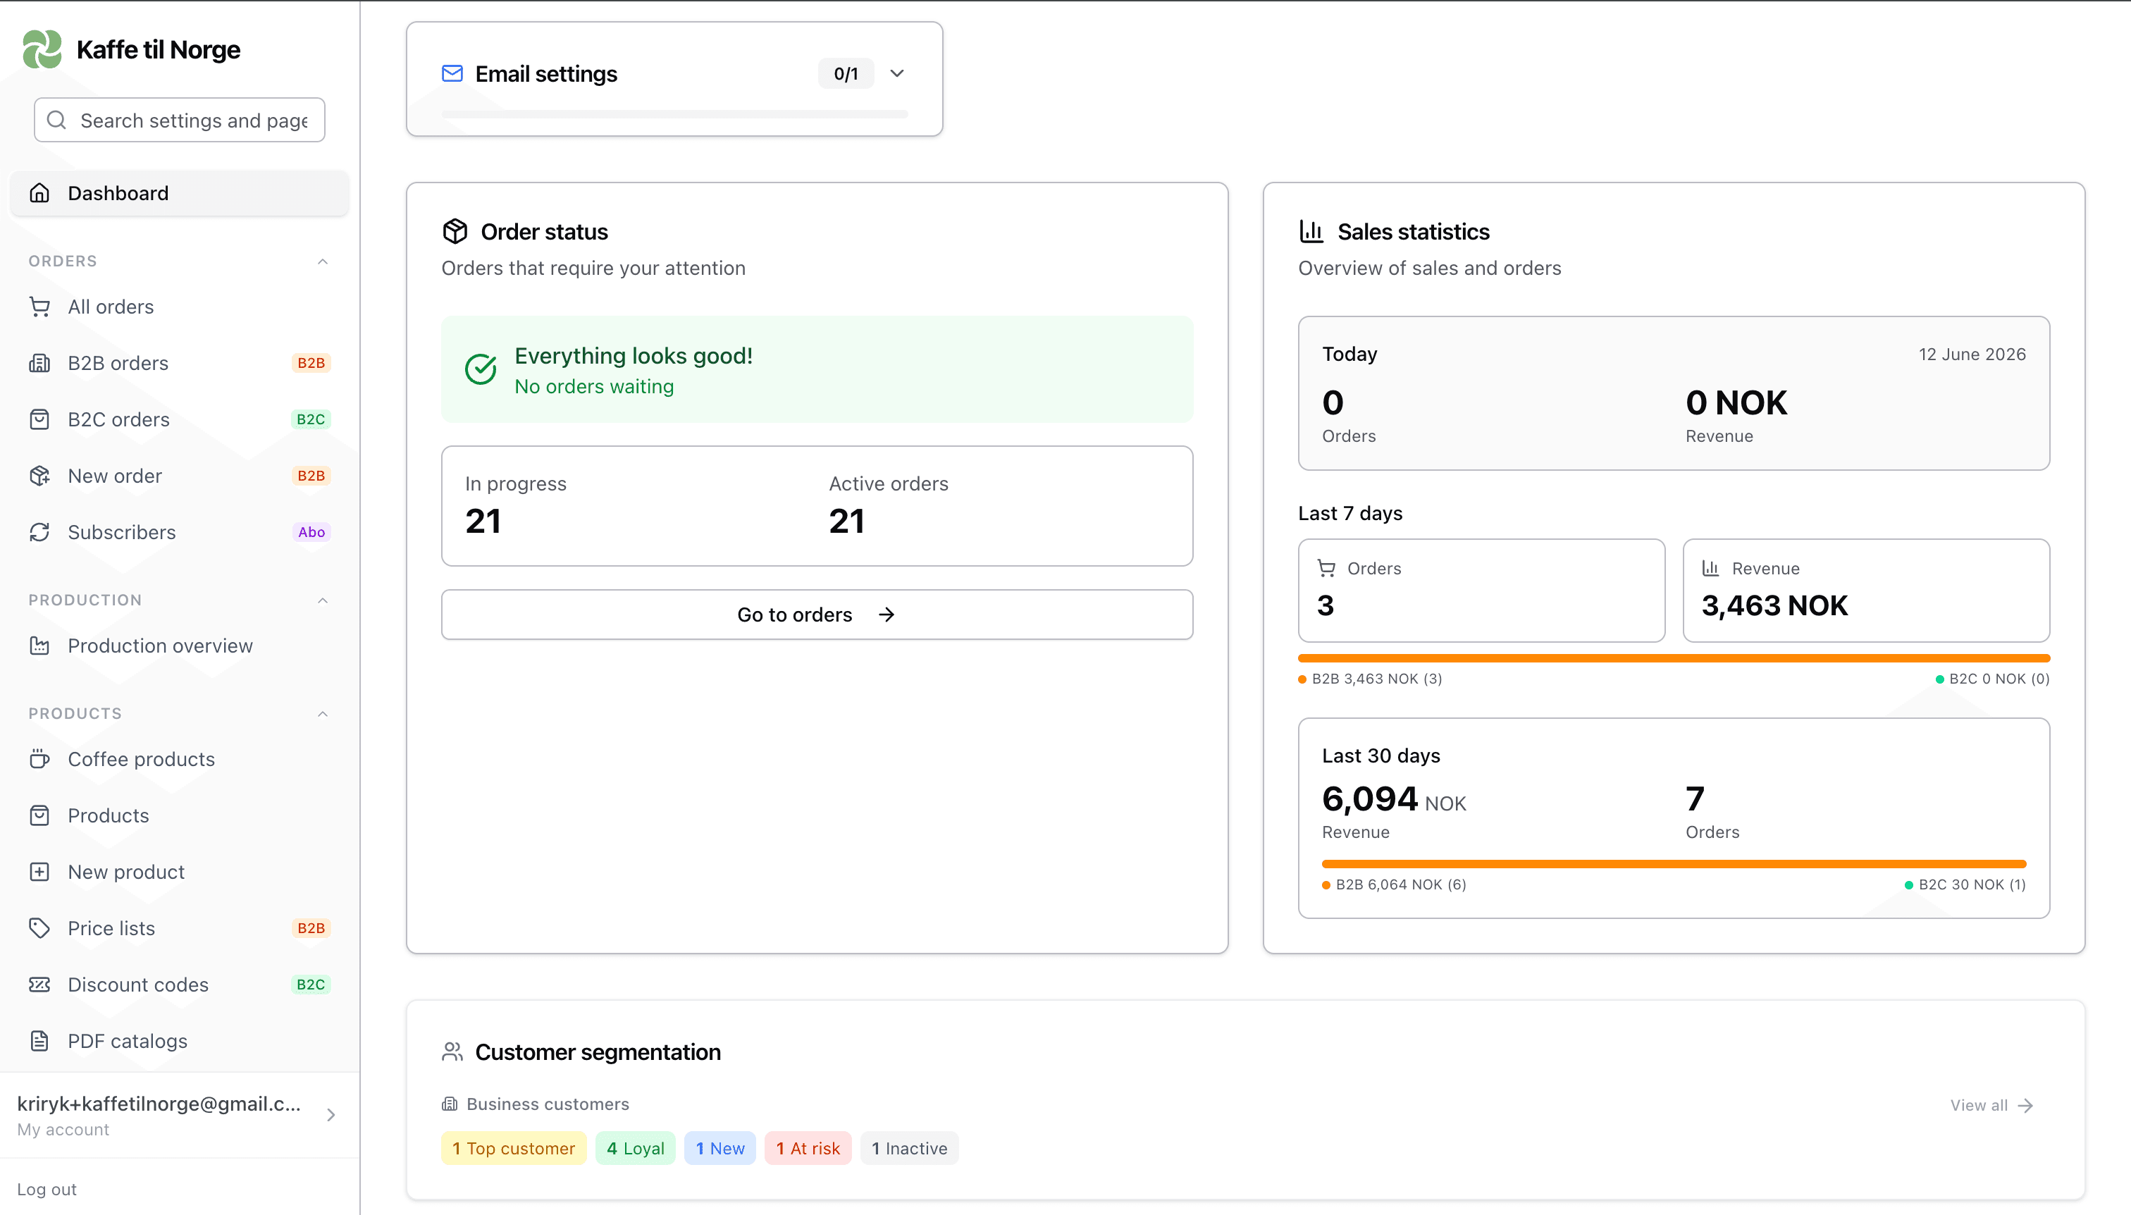Click the B2B orders building icon
Image resolution: width=2131 pixels, height=1215 pixels.
pos(39,363)
